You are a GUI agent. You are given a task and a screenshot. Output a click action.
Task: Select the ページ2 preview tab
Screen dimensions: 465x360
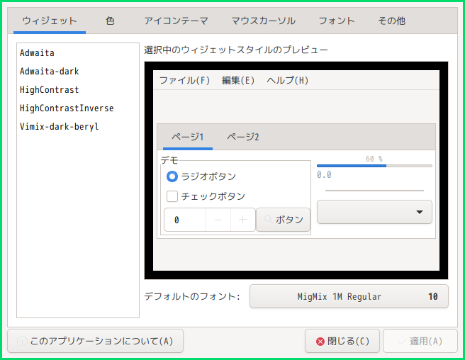(243, 137)
